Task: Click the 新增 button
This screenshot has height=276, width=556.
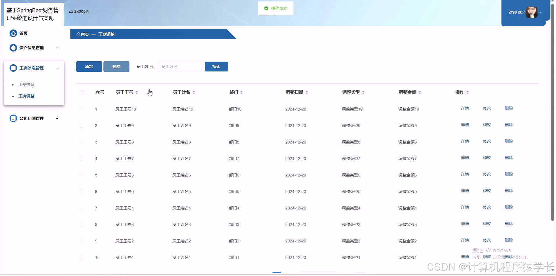Action: [89, 67]
